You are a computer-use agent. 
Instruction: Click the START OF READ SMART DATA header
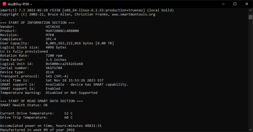42,101
